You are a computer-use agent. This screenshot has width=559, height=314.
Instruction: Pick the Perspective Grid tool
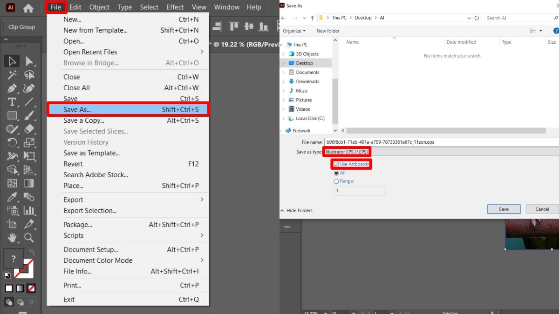(x=29, y=170)
